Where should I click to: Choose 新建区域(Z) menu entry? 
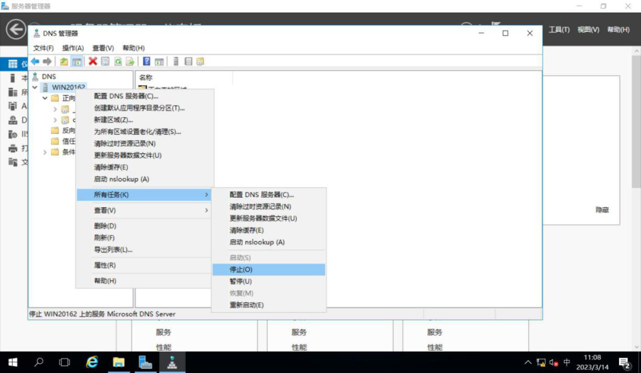[145, 120]
